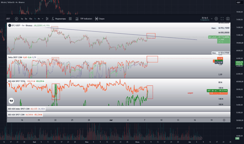Click the 66 000,00000 price scale value
244x144 pixels.
coord(224,32)
